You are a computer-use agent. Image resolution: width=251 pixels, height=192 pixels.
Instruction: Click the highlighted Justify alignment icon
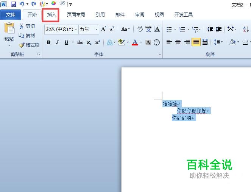(x=196, y=42)
